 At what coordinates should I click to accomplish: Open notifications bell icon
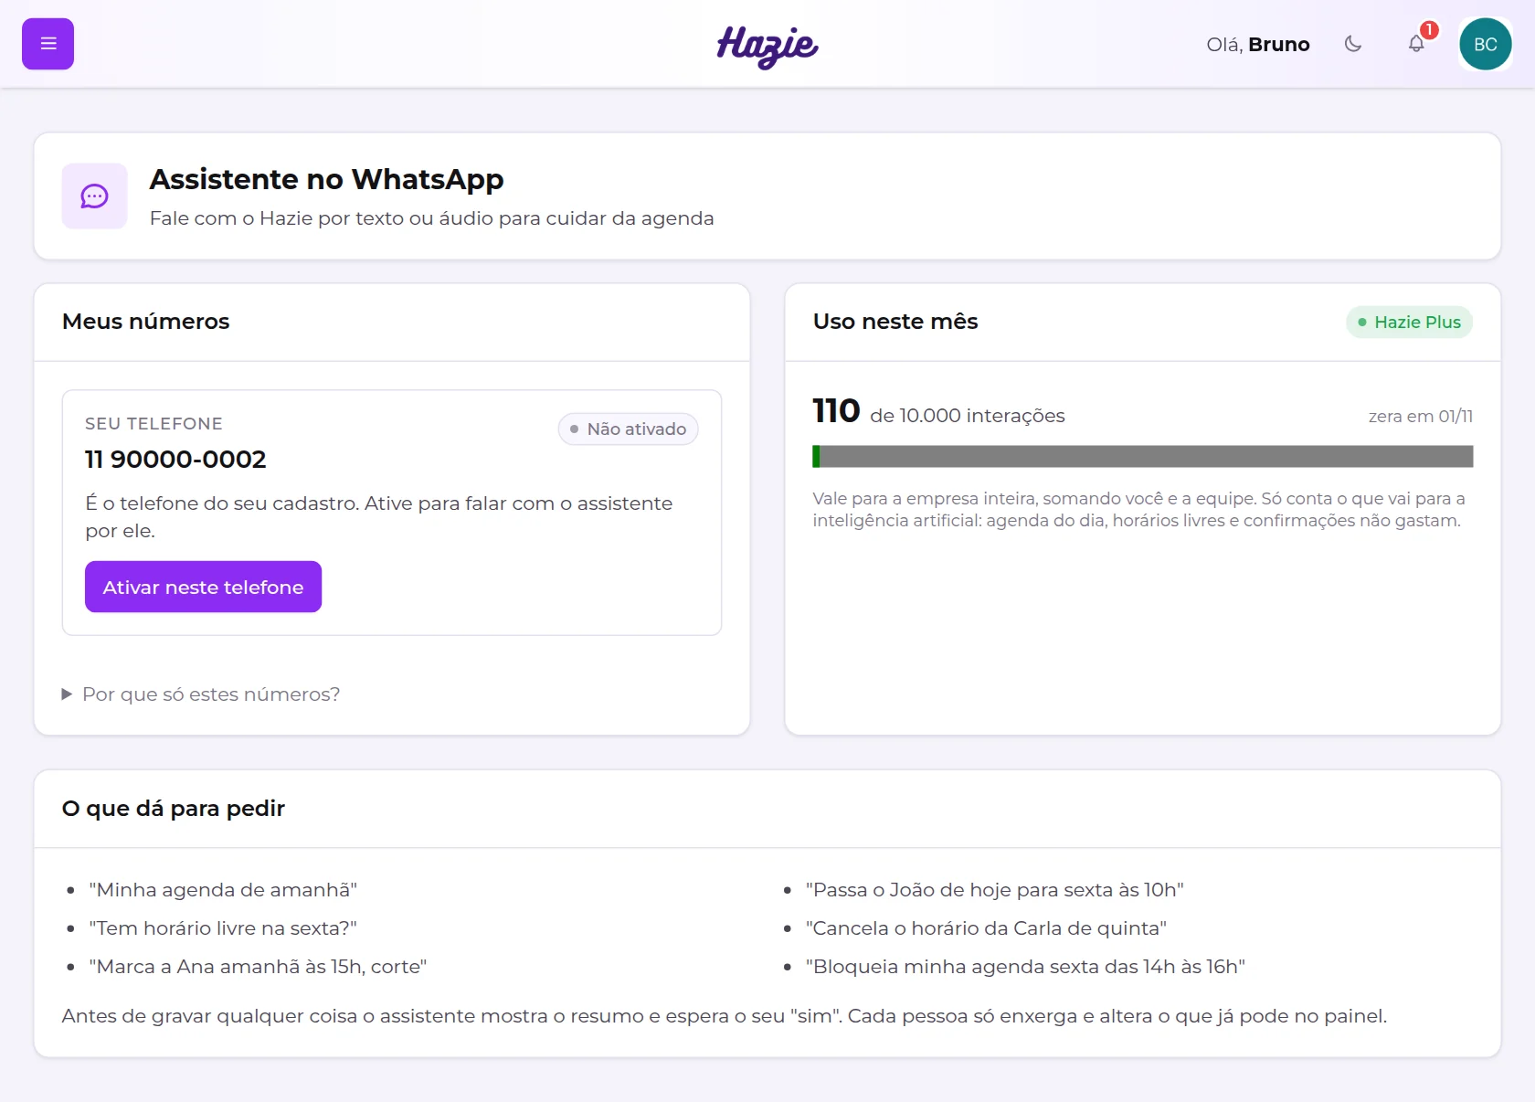pyautogui.click(x=1416, y=44)
